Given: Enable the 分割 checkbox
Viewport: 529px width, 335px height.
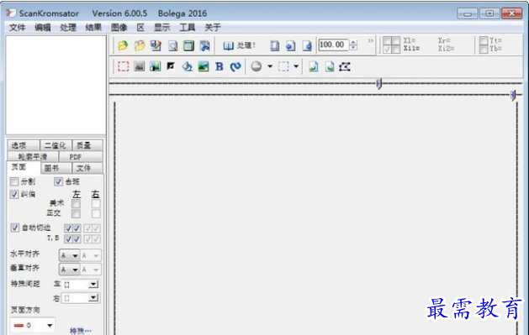Looking at the screenshot, I should pyautogui.click(x=14, y=182).
